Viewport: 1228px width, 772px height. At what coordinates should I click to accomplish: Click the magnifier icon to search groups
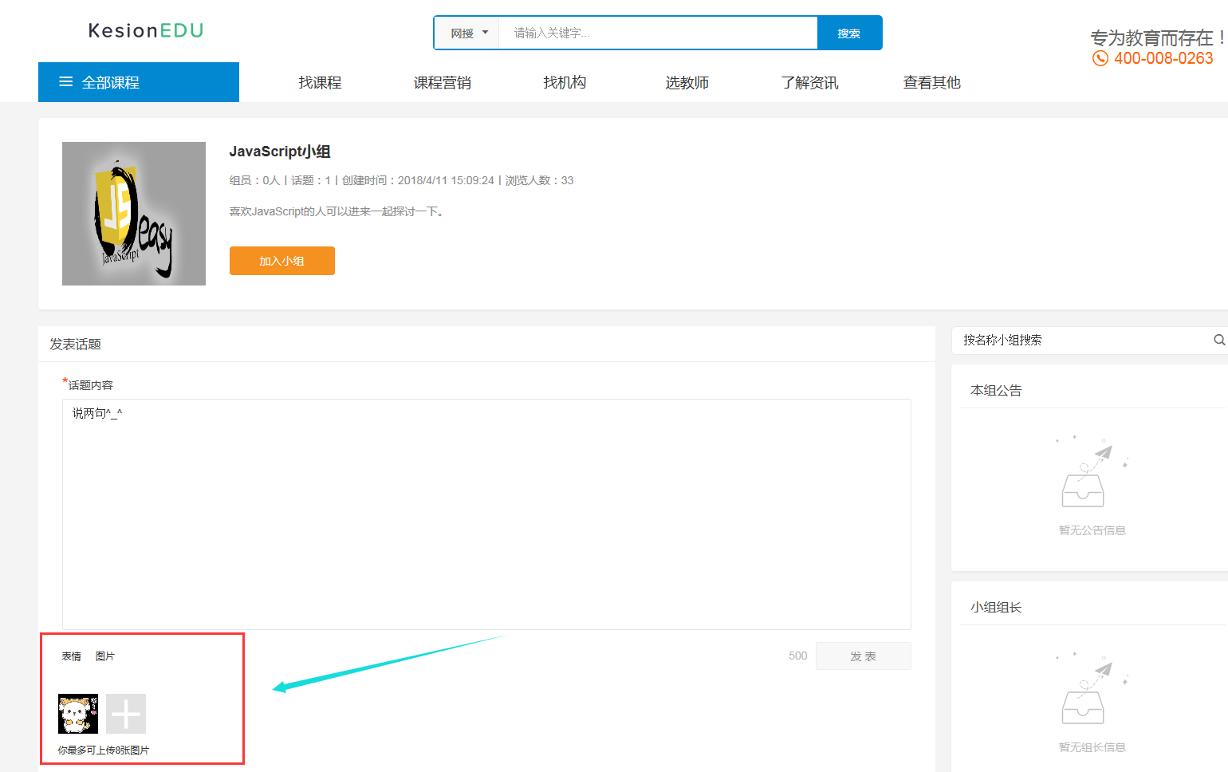(1218, 340)
